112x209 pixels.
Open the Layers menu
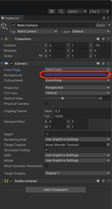[77, 11]
